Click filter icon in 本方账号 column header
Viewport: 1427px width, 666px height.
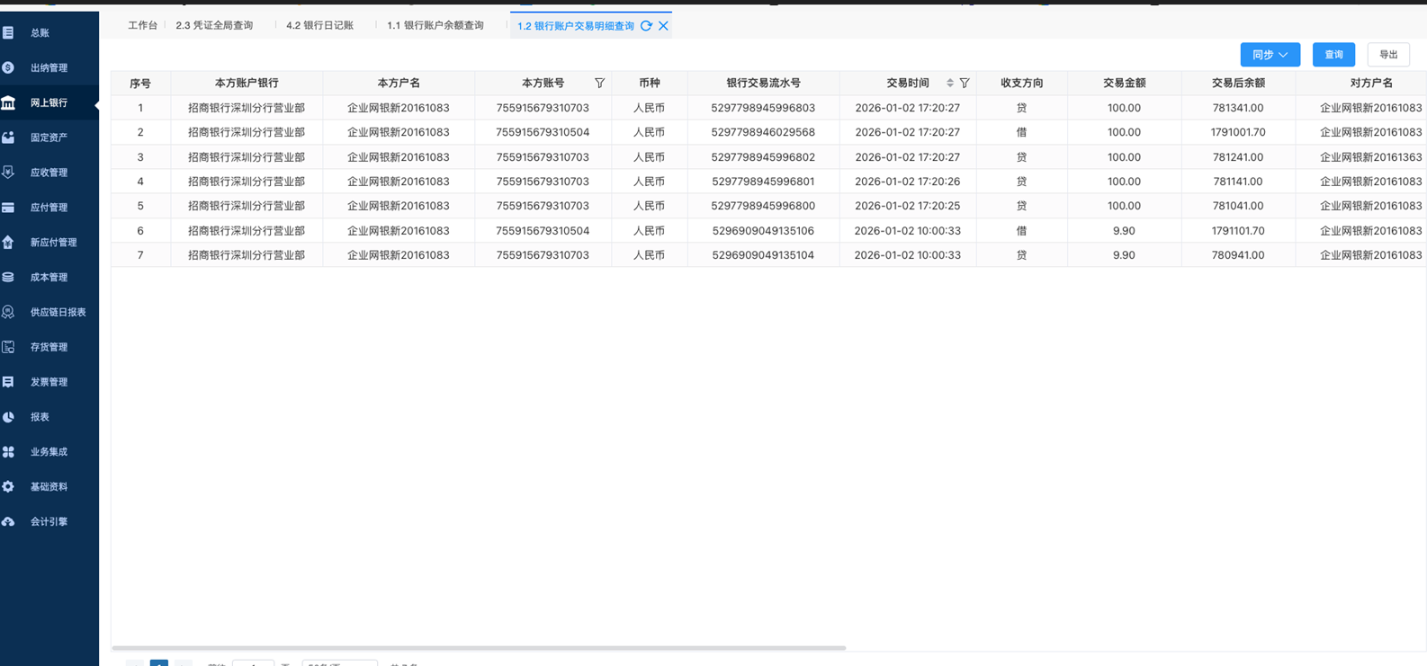click(x=599, y=83)
